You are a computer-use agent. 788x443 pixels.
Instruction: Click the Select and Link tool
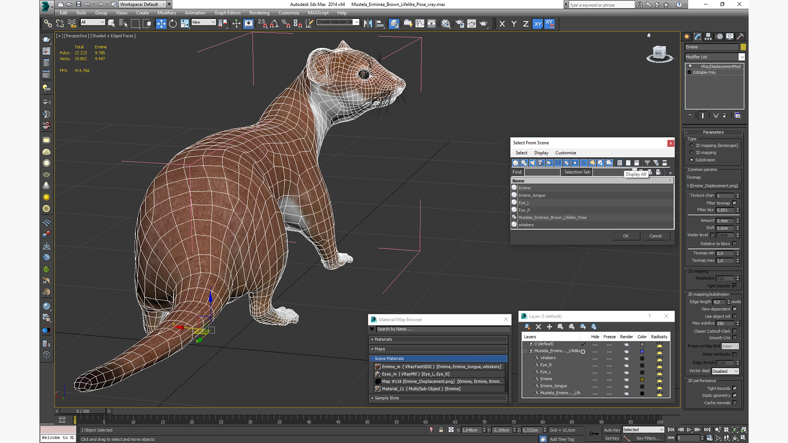coord(48,24)
